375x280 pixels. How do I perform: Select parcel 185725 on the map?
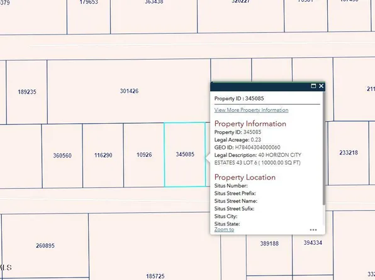coord(155,276)
